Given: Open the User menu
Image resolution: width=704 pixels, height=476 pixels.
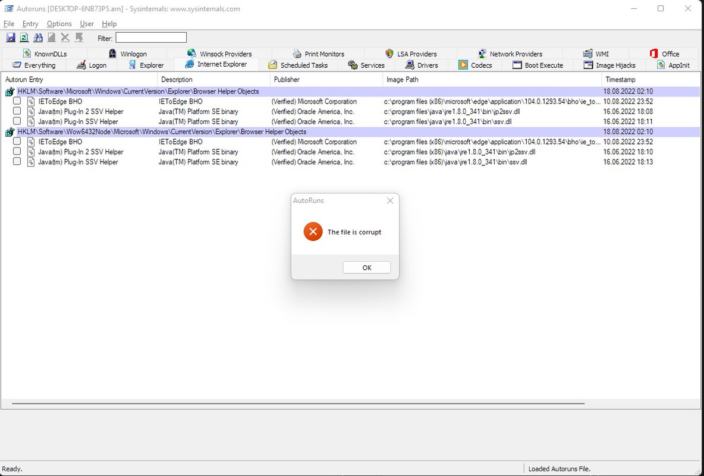Looking at the screenshot, I should [x=87, y=24].
